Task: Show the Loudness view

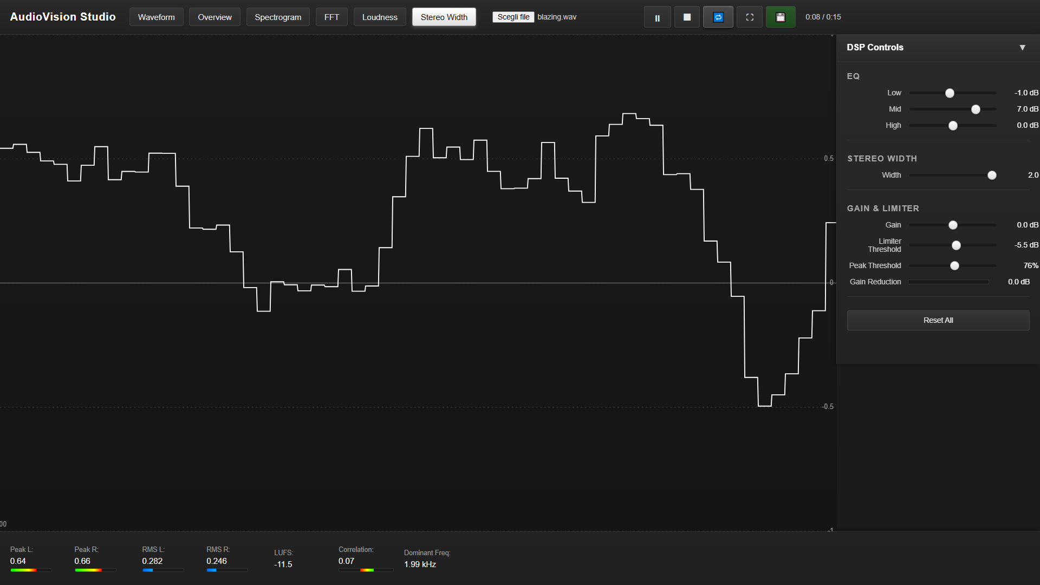Action: point(380,17)
